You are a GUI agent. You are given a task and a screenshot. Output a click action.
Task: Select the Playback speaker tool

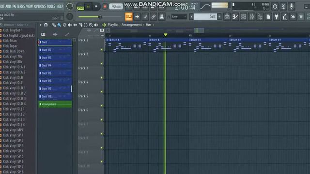pos(96,25)
